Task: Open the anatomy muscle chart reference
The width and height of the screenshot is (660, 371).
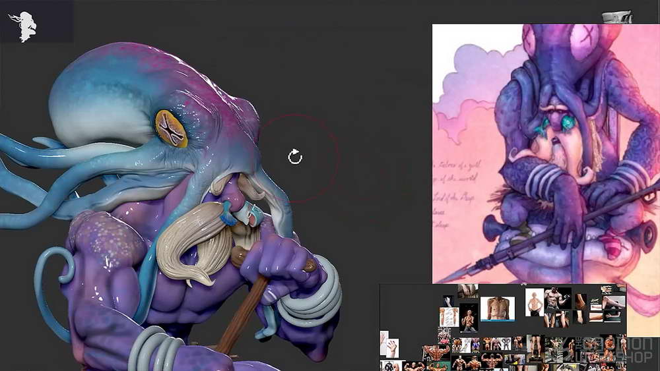Action: pos(449,317)
